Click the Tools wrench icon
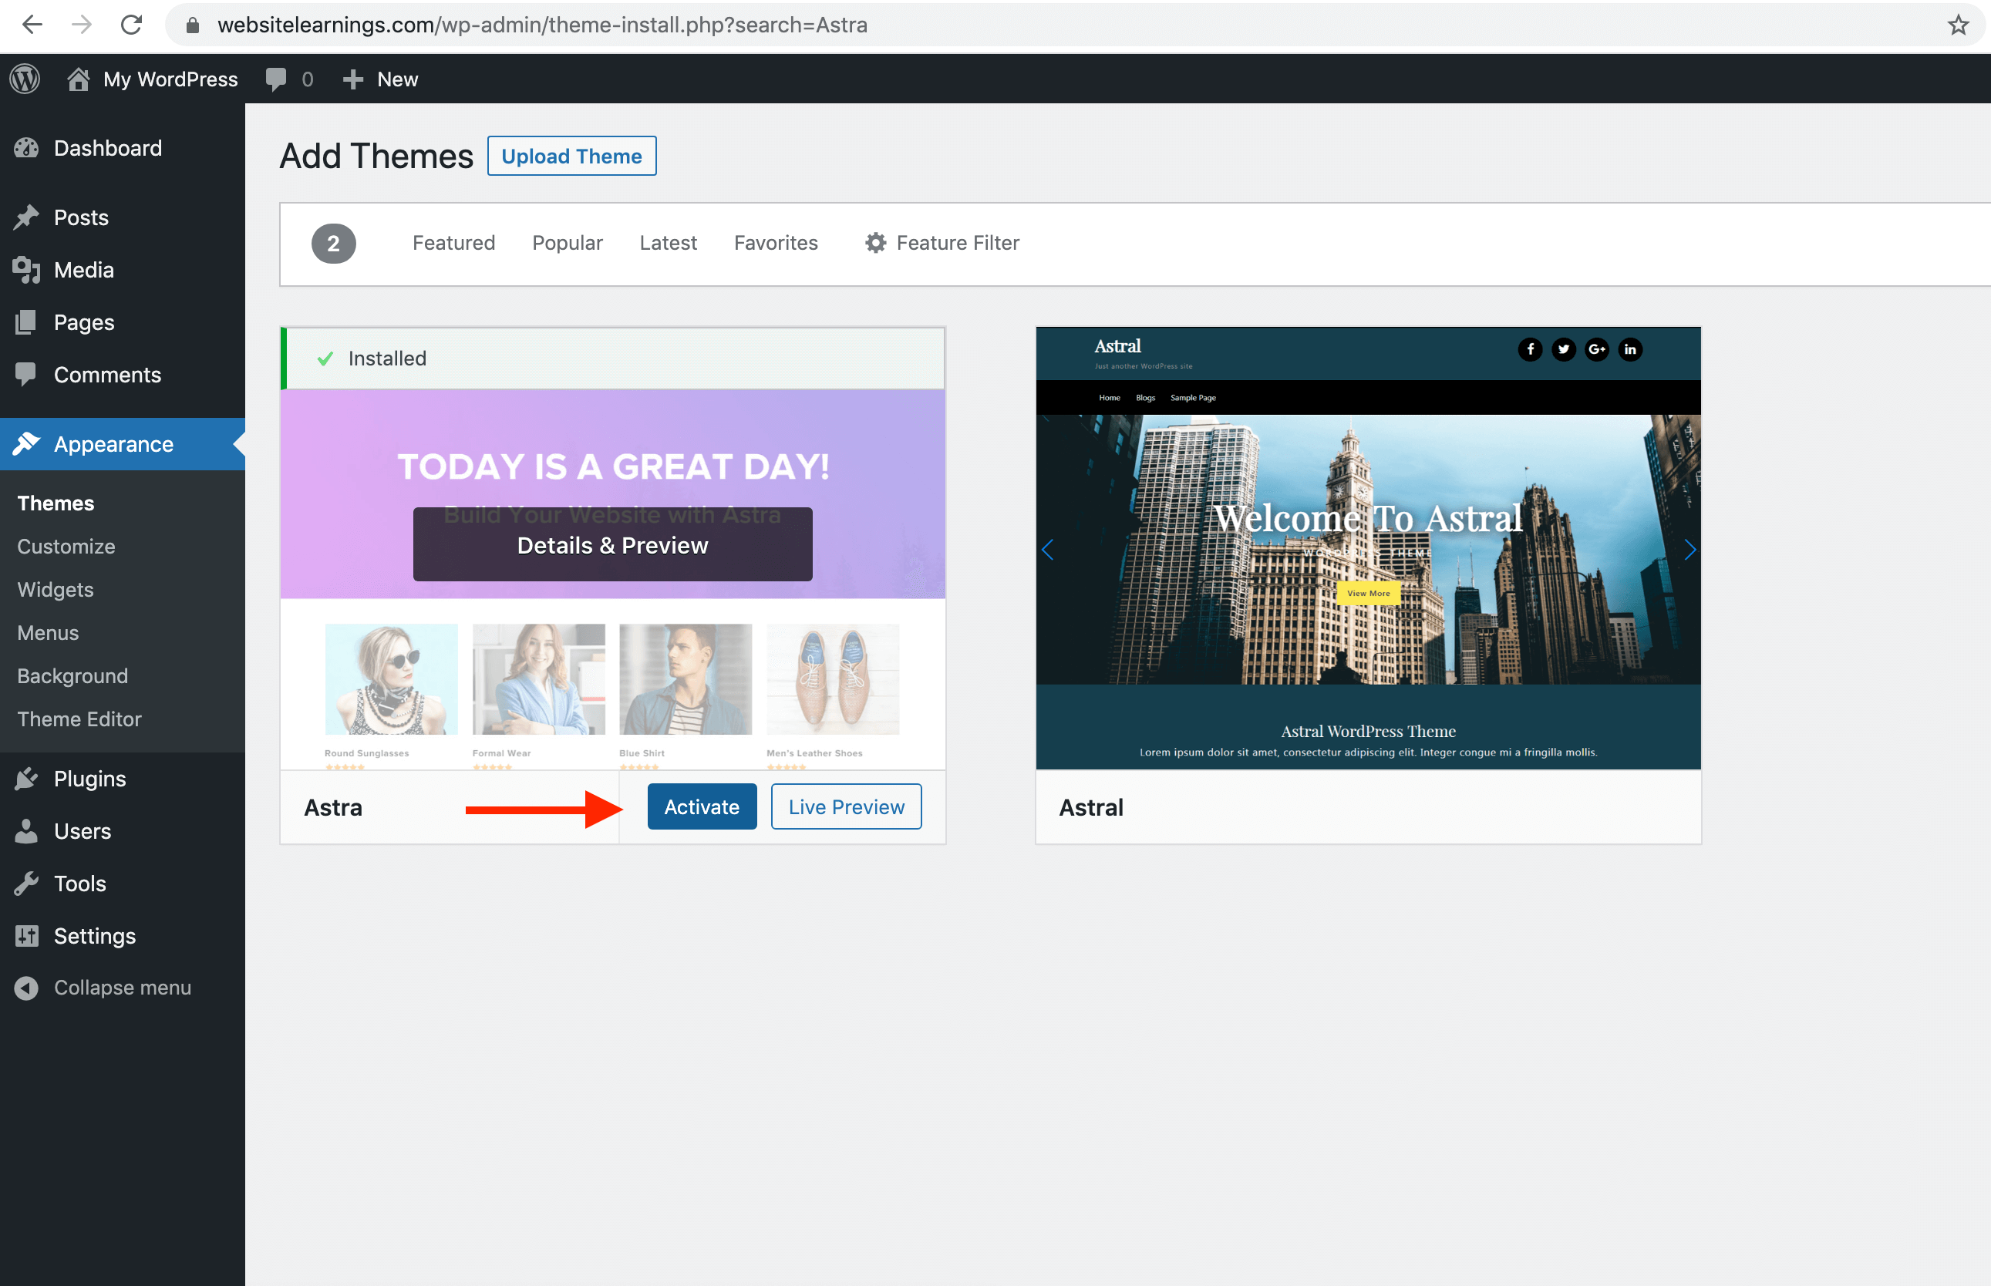Image resolution: width=1991 pixels, height=1286 pixels. click(x=26, y=884)
